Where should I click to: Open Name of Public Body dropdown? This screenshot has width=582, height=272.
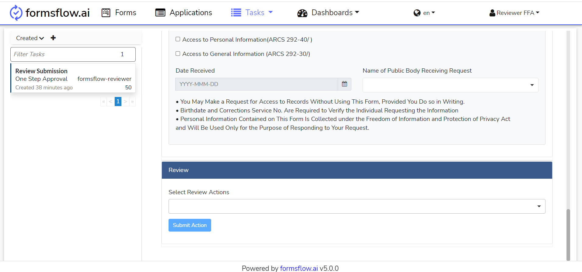pyautogui.click(x=450, y=85)
